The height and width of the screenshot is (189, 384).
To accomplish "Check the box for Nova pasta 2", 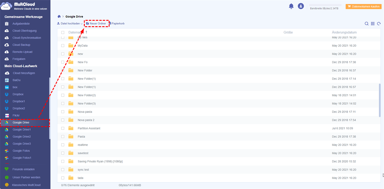I will [x=63, y=120].
